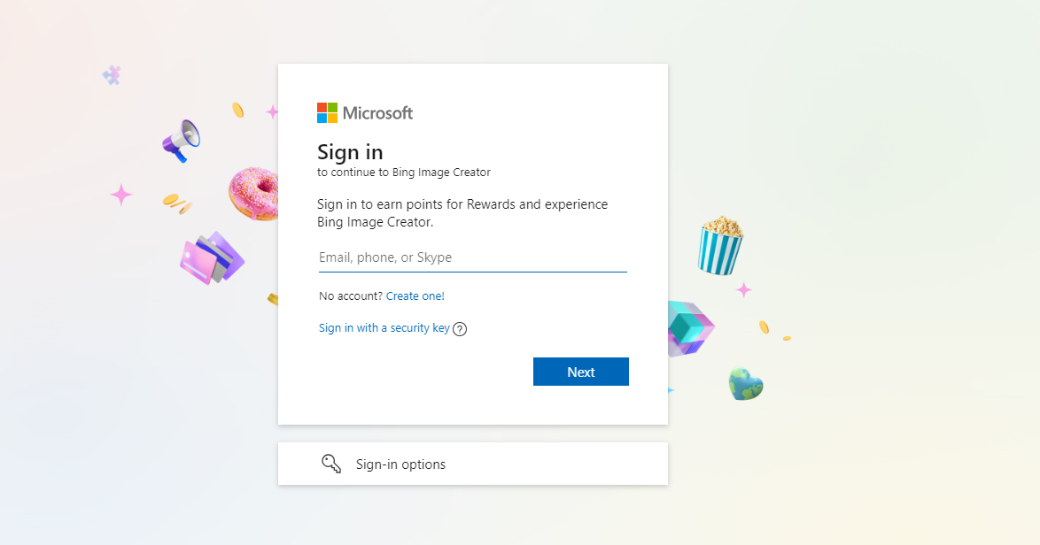Image resolution: width=1040 pixels, height=545 pixels.
Task: Click the blue Next button
Action: 581,372
